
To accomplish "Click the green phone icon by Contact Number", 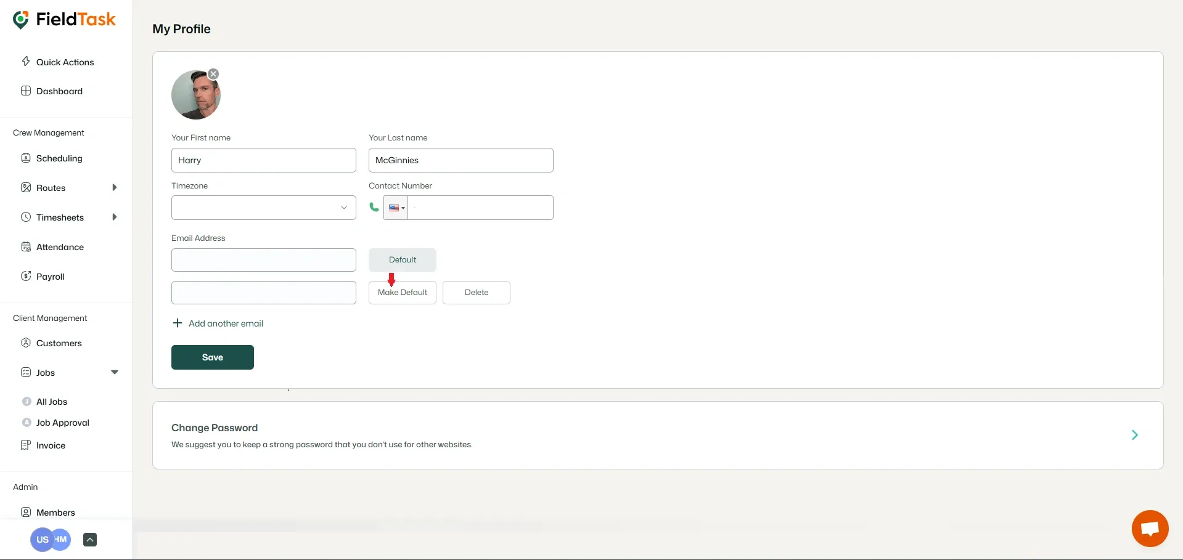I will pos(374,207).
